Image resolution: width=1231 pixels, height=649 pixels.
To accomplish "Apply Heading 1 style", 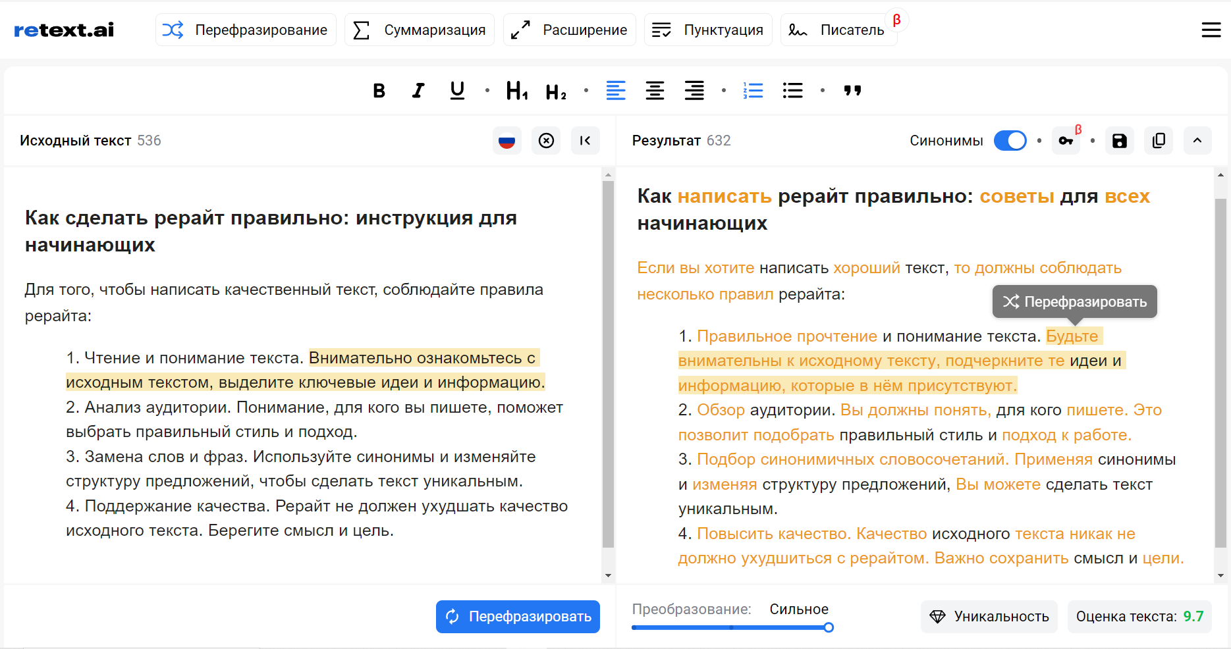I will [x=516, y=91].
